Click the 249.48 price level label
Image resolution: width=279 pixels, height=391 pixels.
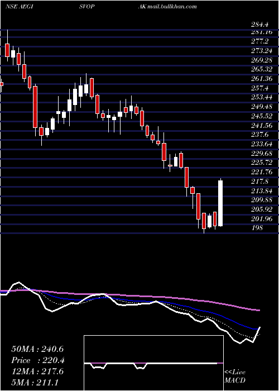click(261, 107)
